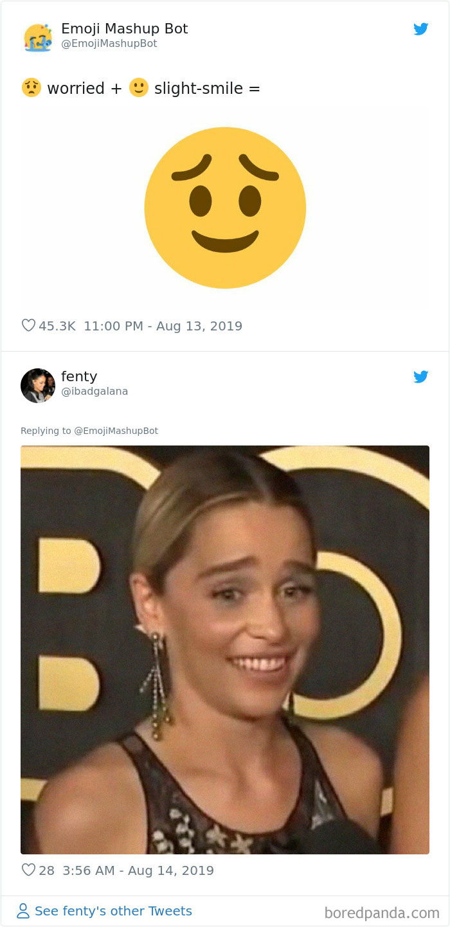Click the 45.3K like count
Image resolution: width=450 pixels, height=927 pixels.
[x=57, y=325]
